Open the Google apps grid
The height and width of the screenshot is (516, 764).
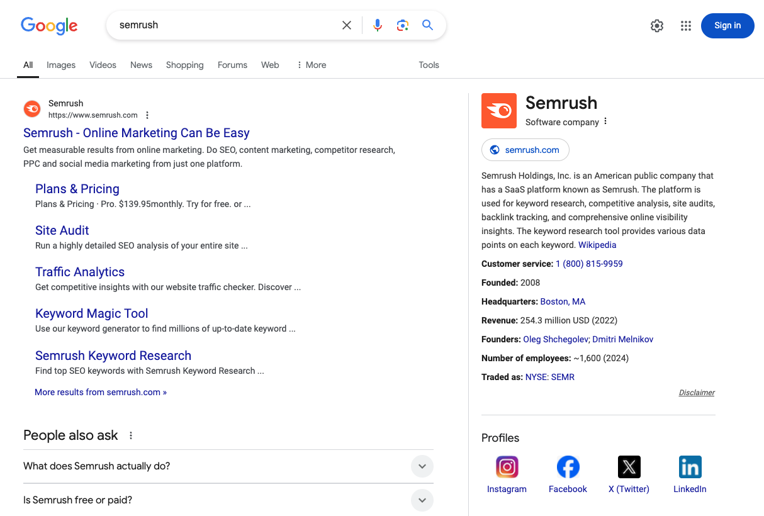click(685, 25)
